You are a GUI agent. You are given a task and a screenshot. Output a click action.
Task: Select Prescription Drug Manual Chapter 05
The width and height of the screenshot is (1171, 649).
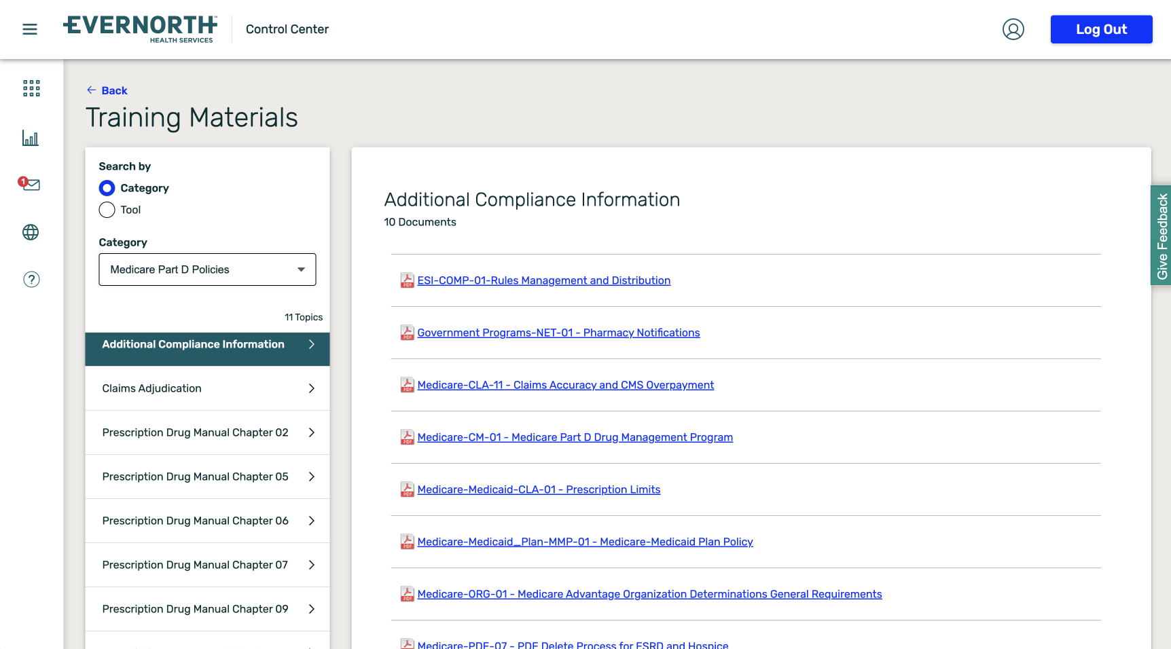tap(207, 477)
